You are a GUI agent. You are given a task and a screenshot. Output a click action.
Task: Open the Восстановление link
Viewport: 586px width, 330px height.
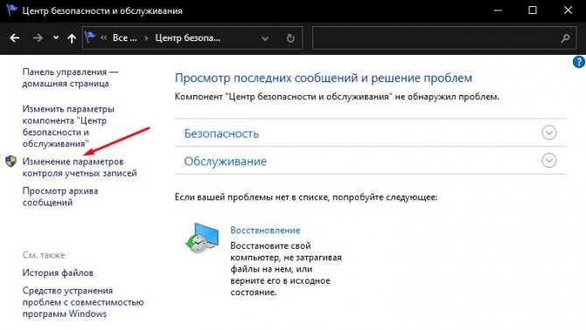(x=265, y=230)
